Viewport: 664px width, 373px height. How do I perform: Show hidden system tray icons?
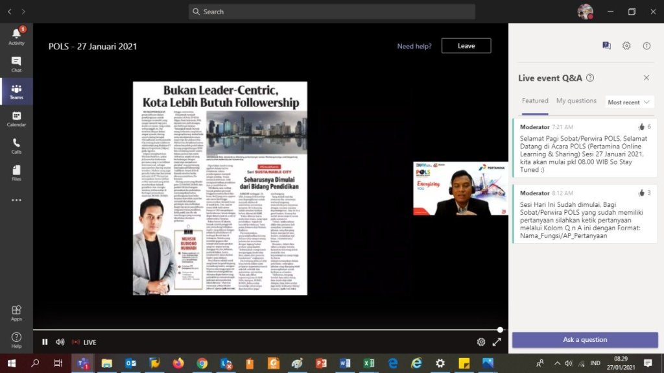pos(557,363)
